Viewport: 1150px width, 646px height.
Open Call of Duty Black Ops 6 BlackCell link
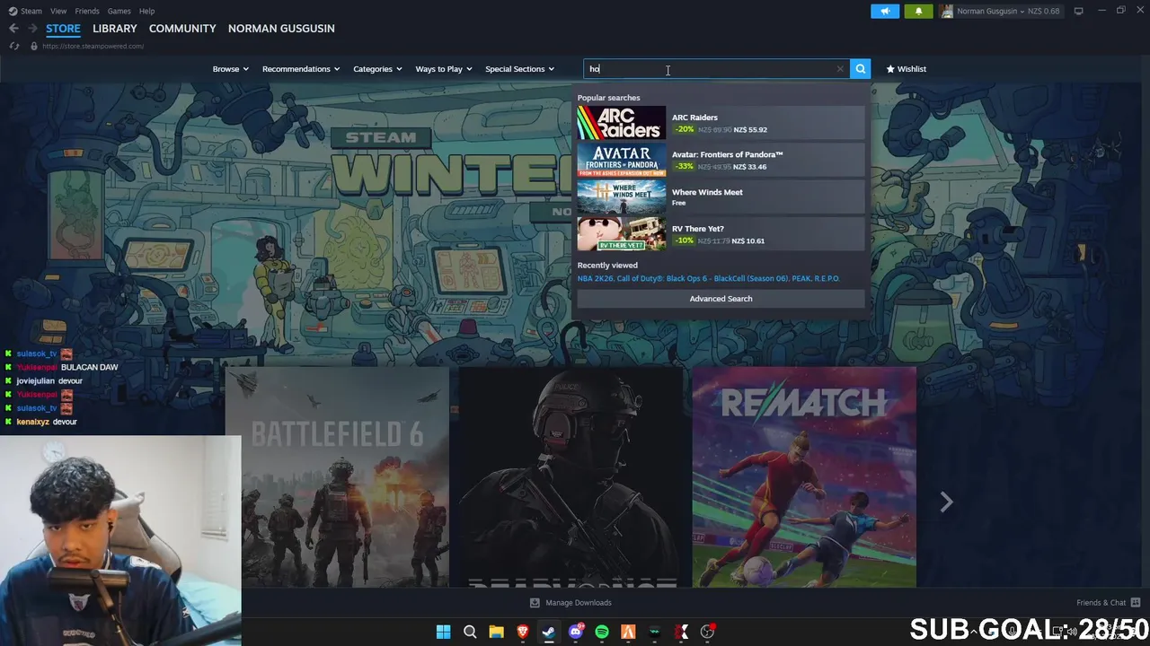[703, 278]
